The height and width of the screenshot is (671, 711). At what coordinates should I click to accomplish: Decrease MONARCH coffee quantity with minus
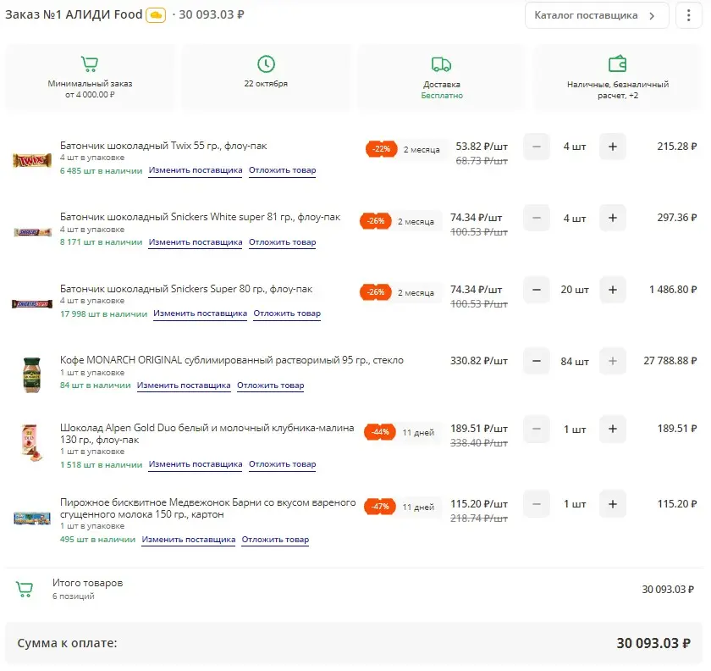coord(537,361)
